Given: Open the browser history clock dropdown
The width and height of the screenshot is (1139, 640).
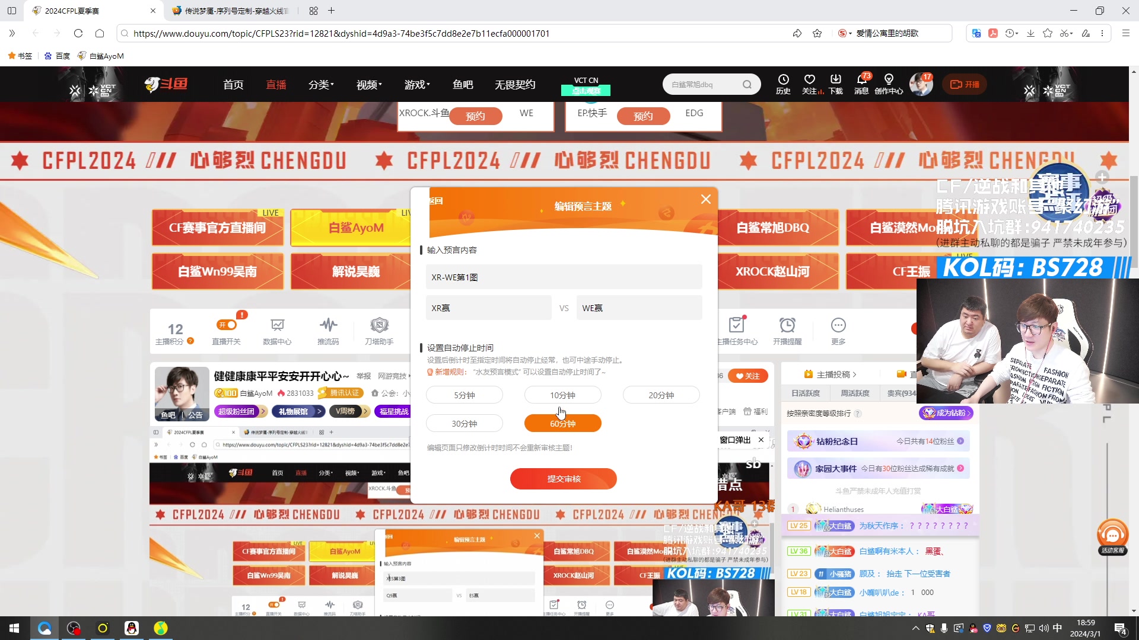Looking at the screenshot, I should click(1011, 33).
